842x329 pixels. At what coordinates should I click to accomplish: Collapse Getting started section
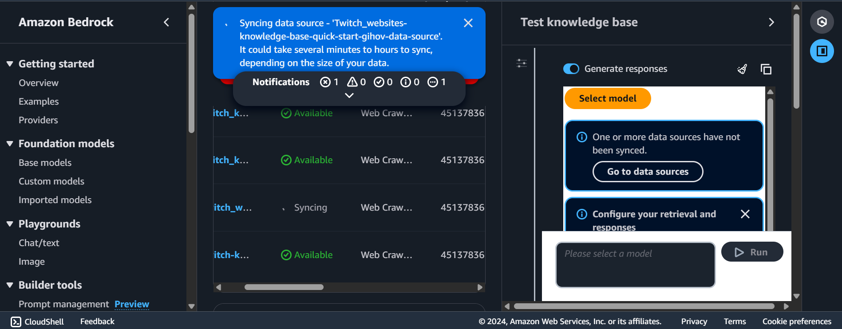[x=10, y=64]
